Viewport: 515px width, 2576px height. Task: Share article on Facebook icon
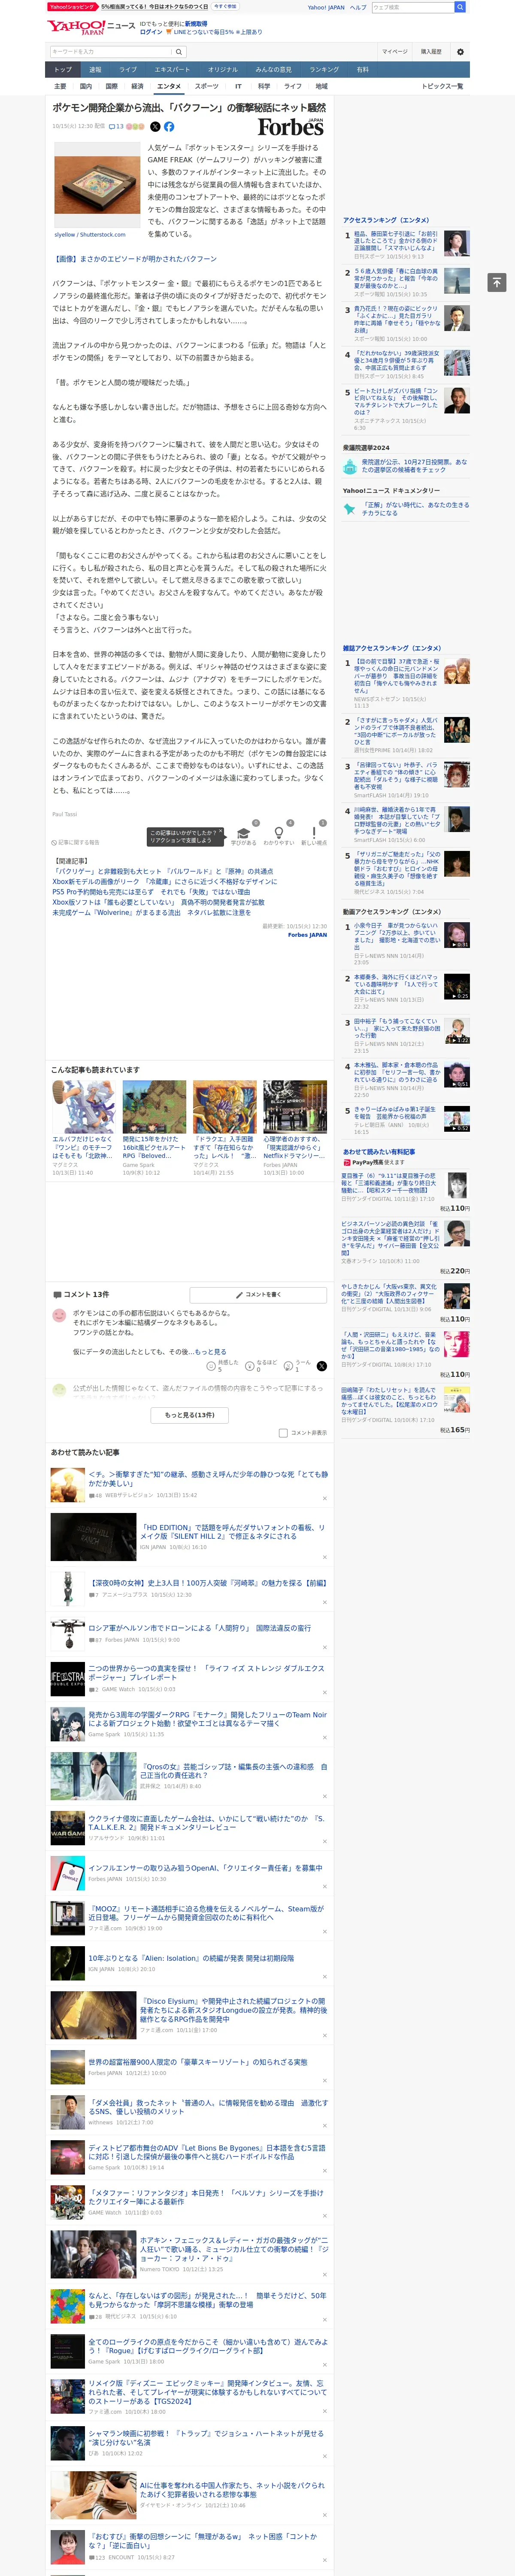pyautogui.click(x=169, y=127)
